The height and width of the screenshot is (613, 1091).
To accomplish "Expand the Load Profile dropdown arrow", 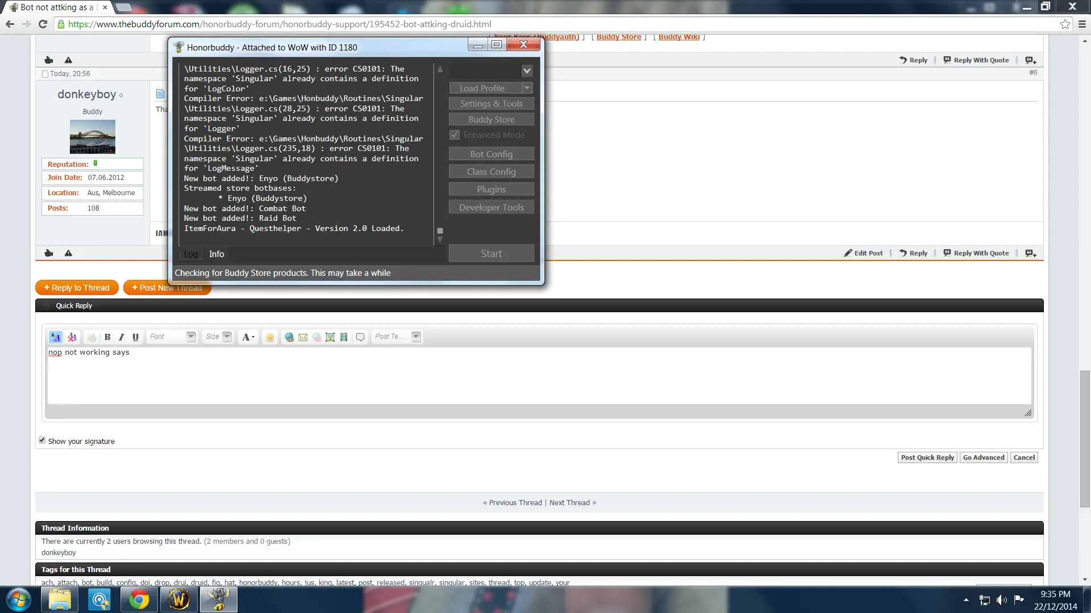I will 527,88.
